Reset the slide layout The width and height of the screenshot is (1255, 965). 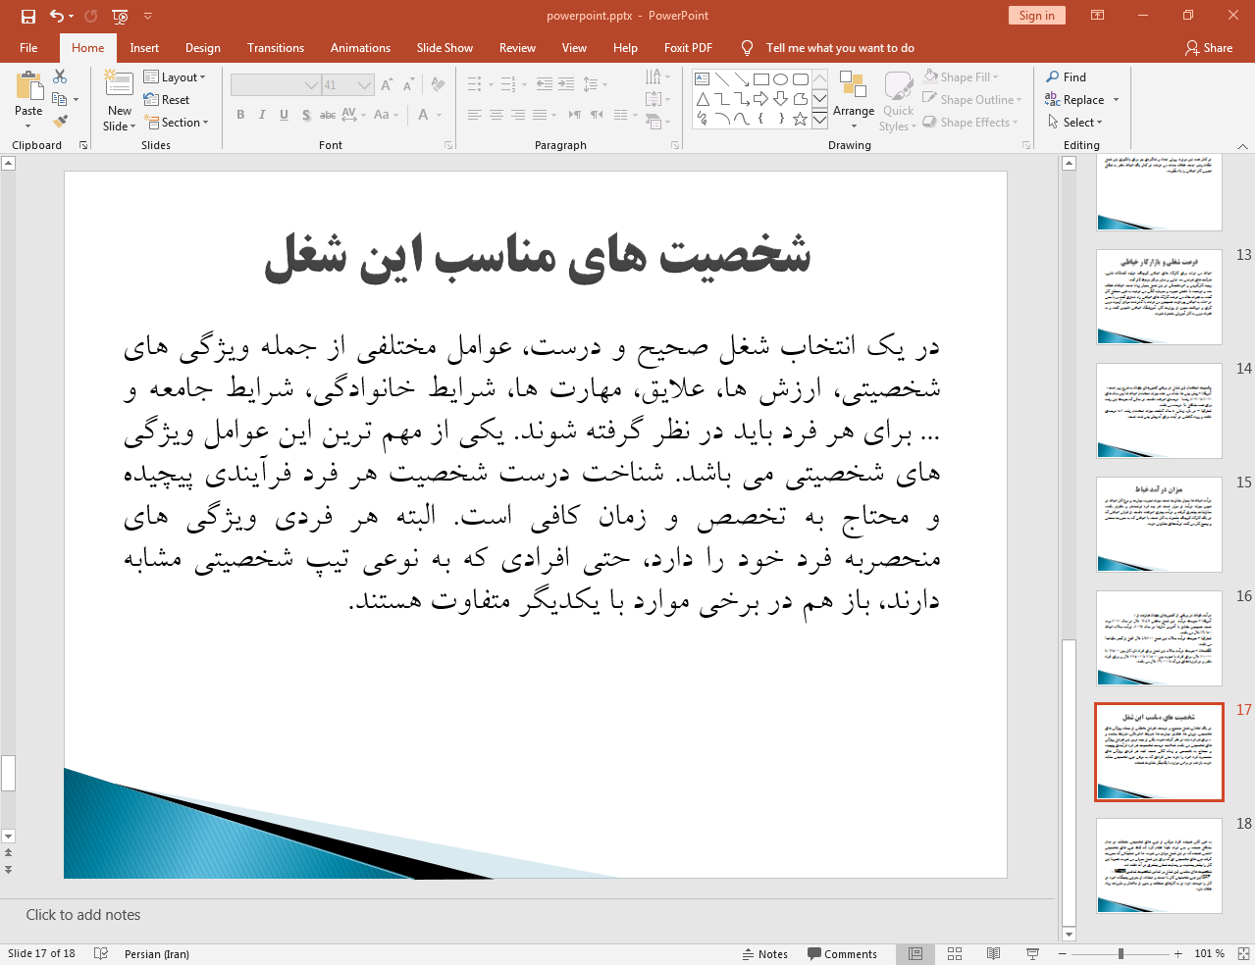(167, 99)
